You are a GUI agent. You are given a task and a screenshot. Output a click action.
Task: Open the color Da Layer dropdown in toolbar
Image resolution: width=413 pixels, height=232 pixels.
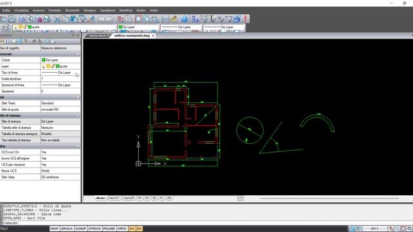click(139, 27)
